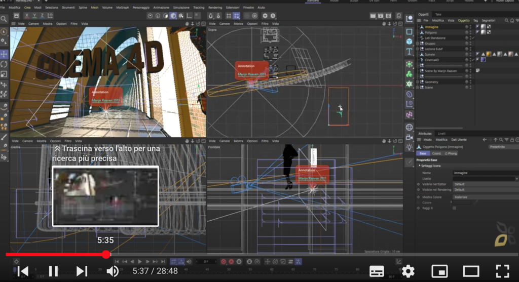The height and width of the screenshot is (282, 519).
Task: Open Visibile nell'Editor dropdown
Action: [486, 184]
